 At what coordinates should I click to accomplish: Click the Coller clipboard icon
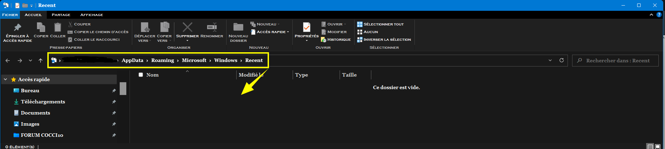(58, 28)
